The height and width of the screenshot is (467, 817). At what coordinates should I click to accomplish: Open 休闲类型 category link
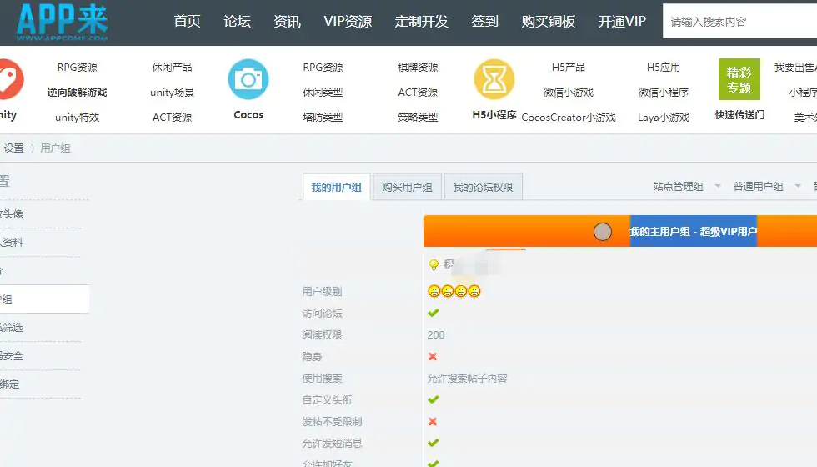[x=323, y=93]
